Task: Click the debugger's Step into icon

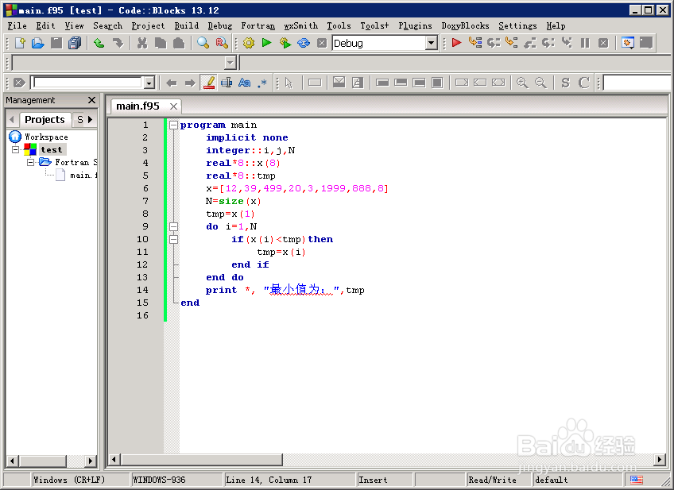Action: pos(512,43)
